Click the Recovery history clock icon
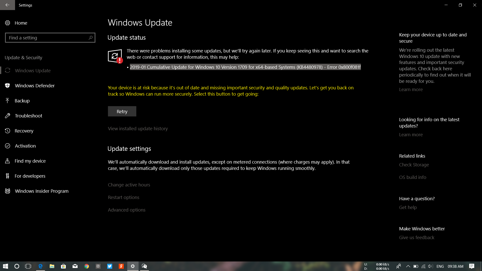This screenshot has height=271, width=482. point(8,131)
